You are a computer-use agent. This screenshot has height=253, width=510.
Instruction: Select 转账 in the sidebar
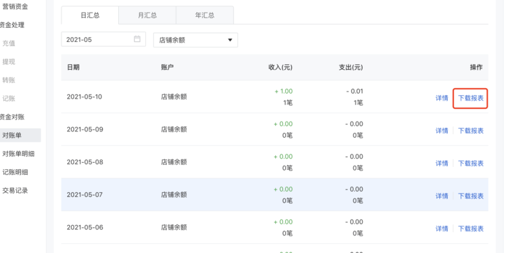[x=9, y=80]
